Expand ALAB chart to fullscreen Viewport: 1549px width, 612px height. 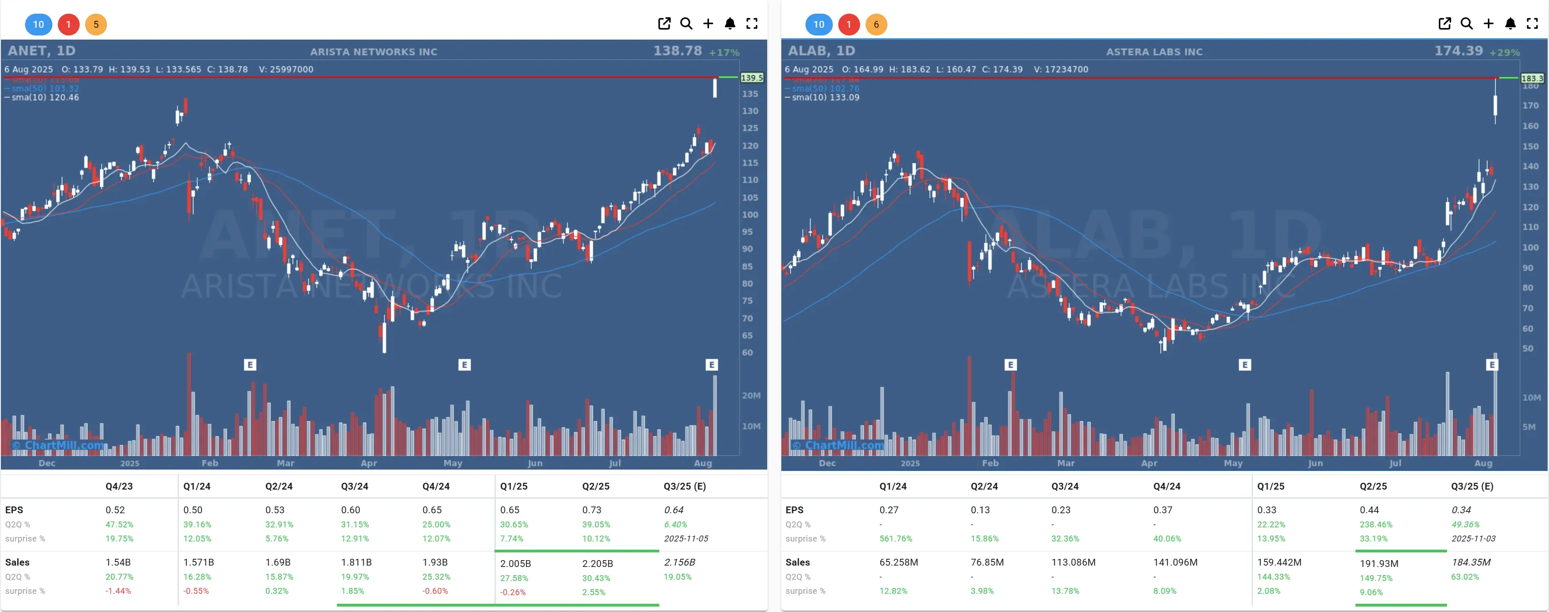pos(1532,24)
